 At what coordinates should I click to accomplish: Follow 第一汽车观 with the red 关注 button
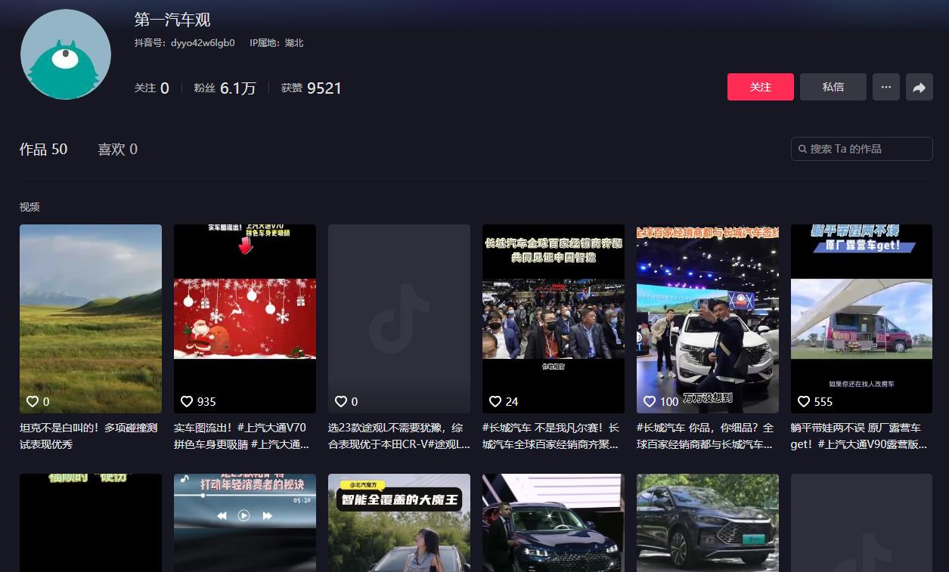tap(761, 87)
